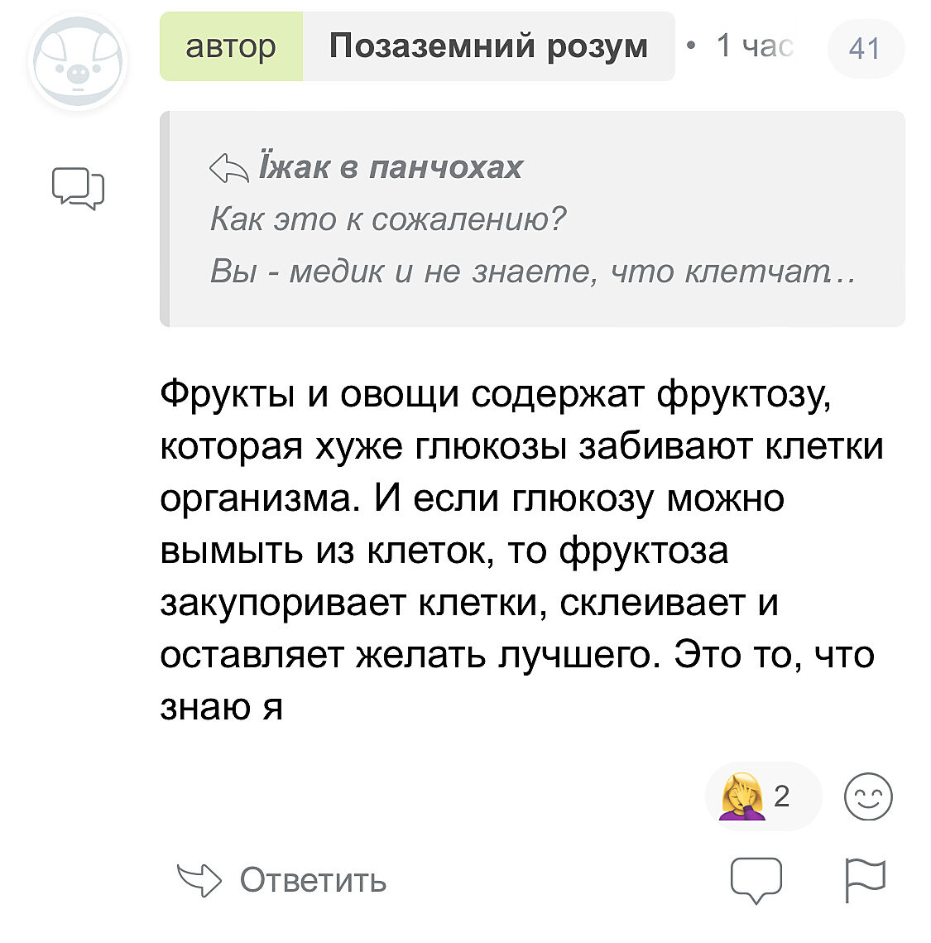
Task: Open quoted author Їжак в панчохах
Action: coord(391,168)
